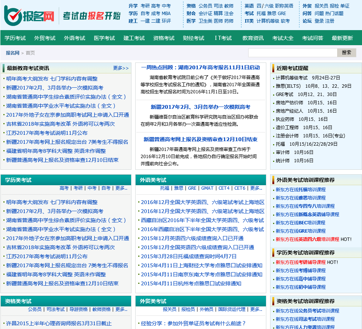Go to 医学考试 in navigation bar

coord(104,38)
